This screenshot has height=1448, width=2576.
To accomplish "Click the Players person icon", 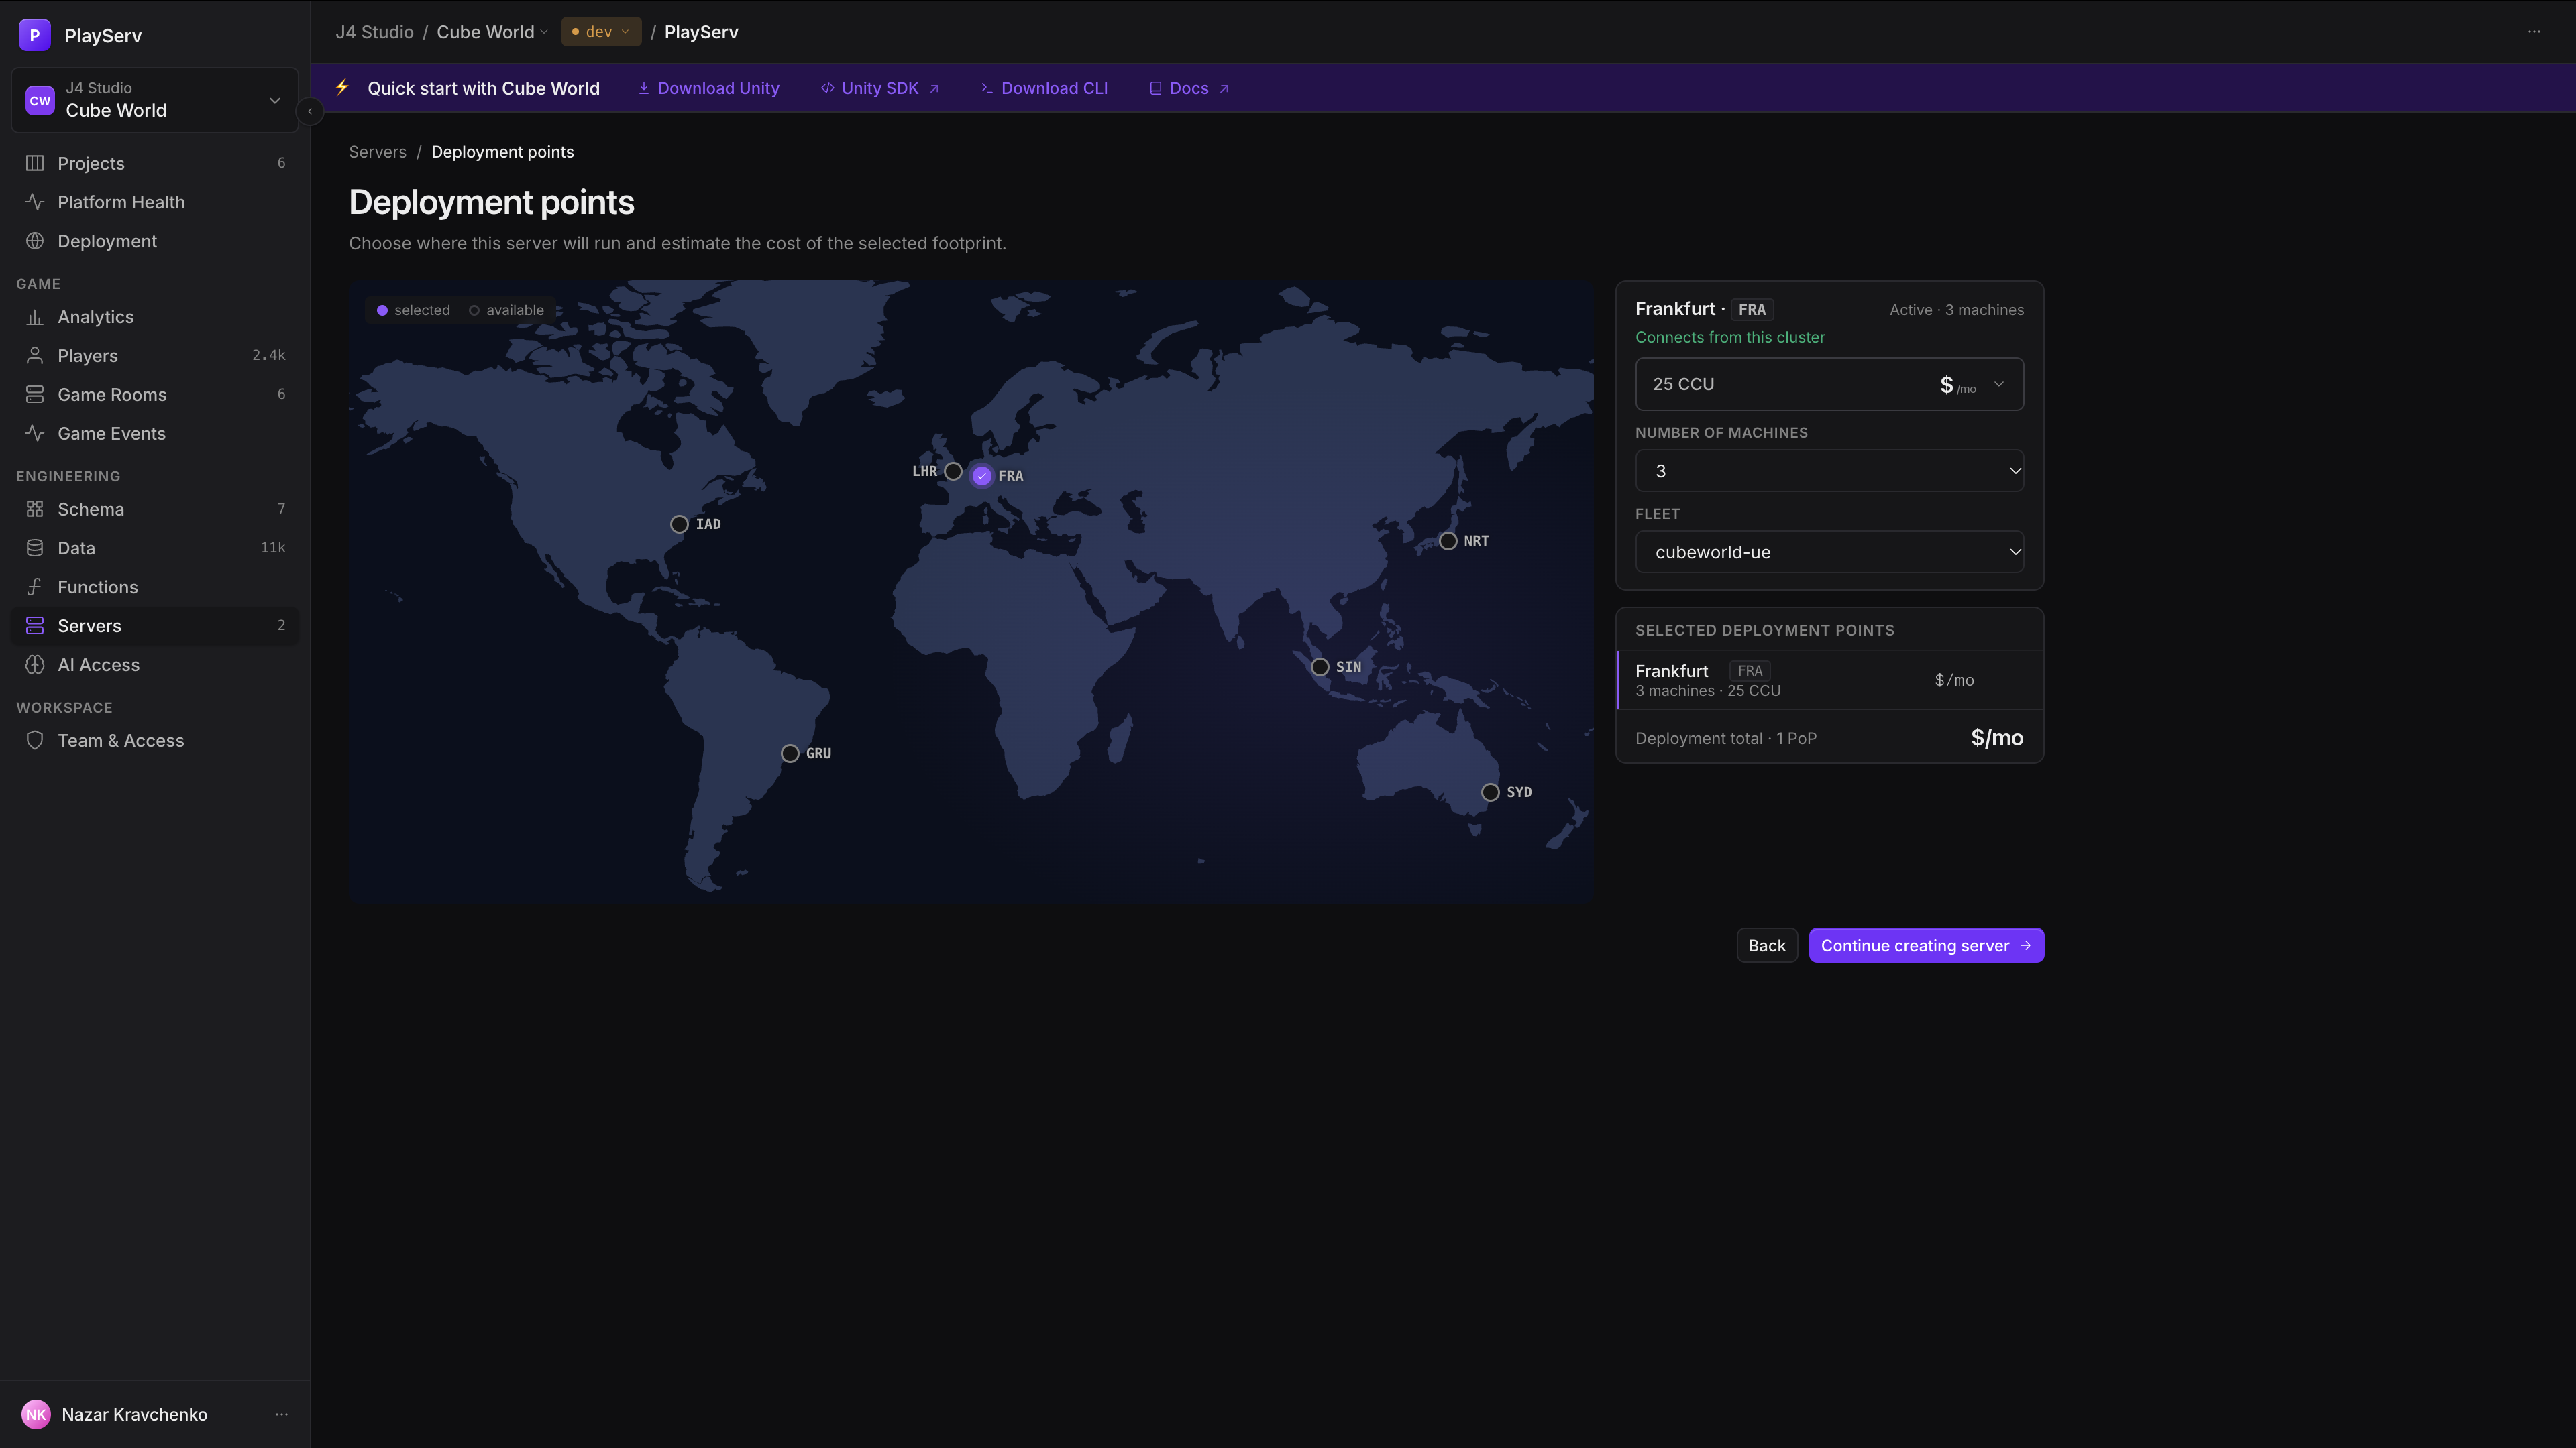I will point(35,356).
